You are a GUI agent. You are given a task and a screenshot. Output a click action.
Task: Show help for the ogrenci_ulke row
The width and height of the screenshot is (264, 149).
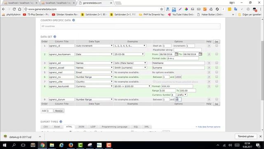(209, 82)
